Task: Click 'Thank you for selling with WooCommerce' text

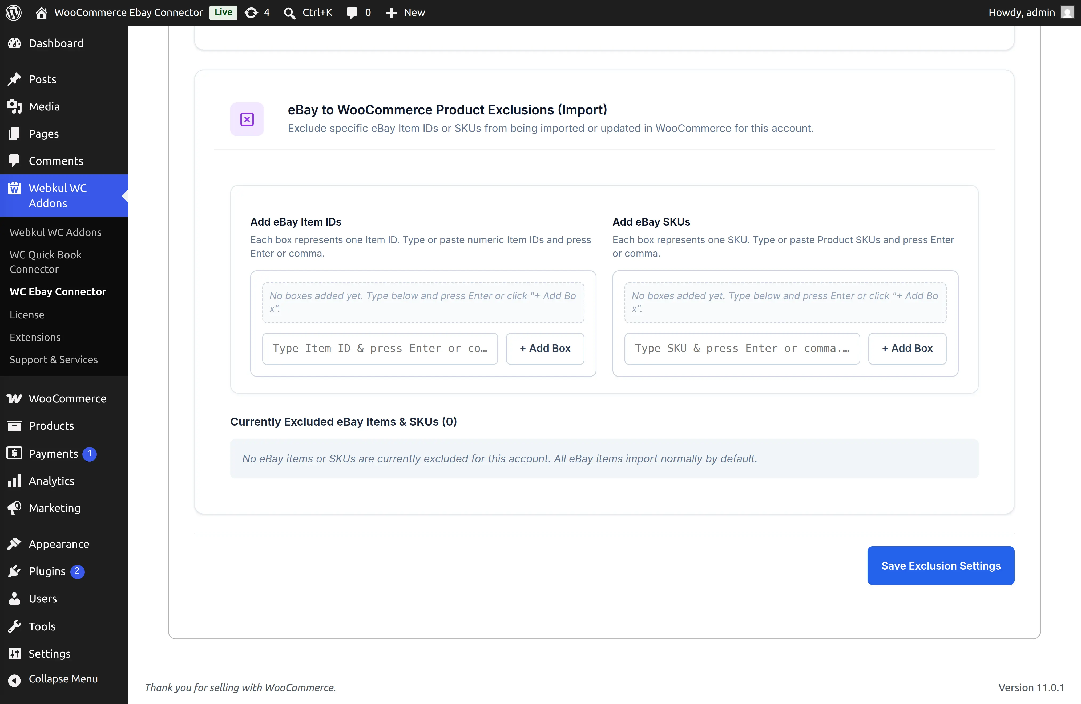Action: (x=240, y=687)
